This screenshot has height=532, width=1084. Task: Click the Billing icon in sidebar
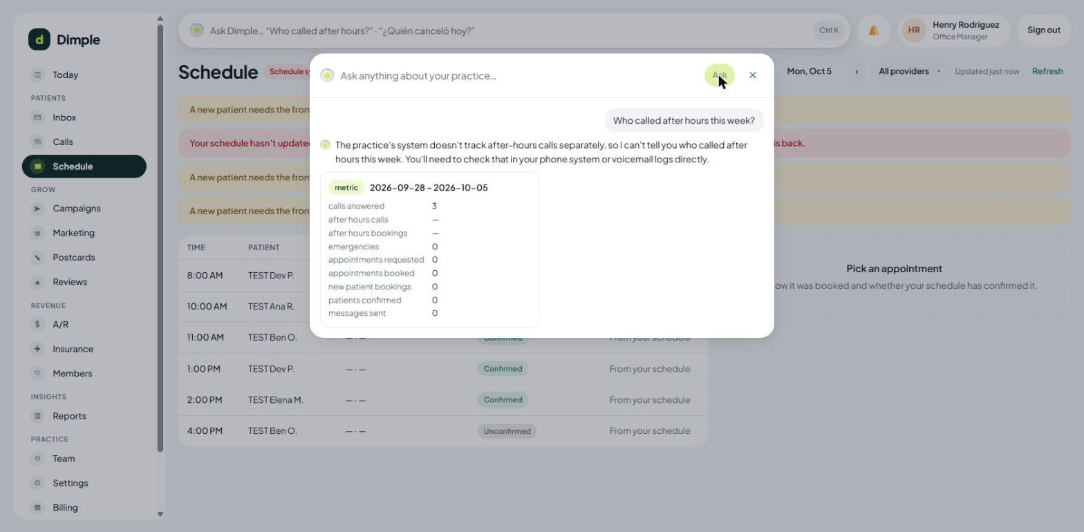point(37,508)
